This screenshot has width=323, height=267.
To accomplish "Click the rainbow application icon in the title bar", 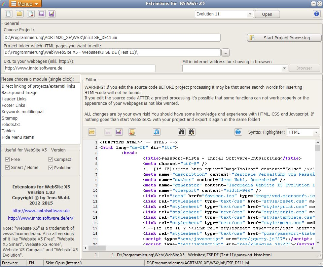I will [x=4, y=4].
